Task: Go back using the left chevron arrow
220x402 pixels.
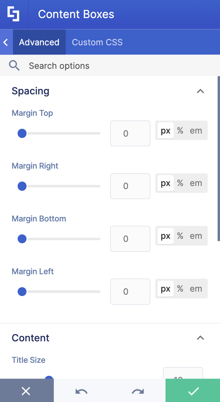Action: tap(6, 42)
